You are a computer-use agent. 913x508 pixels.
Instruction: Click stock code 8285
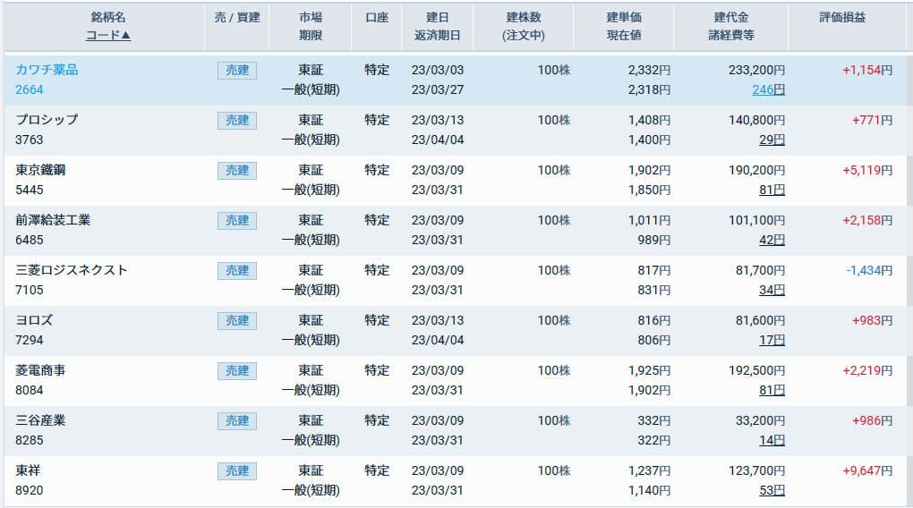pyautogui.click(x=30, y=440)
